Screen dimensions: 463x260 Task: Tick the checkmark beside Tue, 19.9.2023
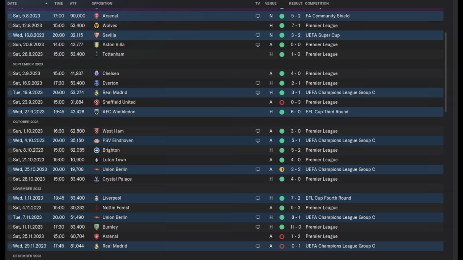coord(10,92)
